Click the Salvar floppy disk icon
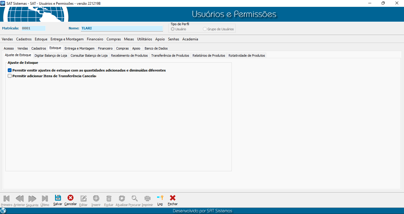This screenshot has height=214, width=404. pos(58,198)
